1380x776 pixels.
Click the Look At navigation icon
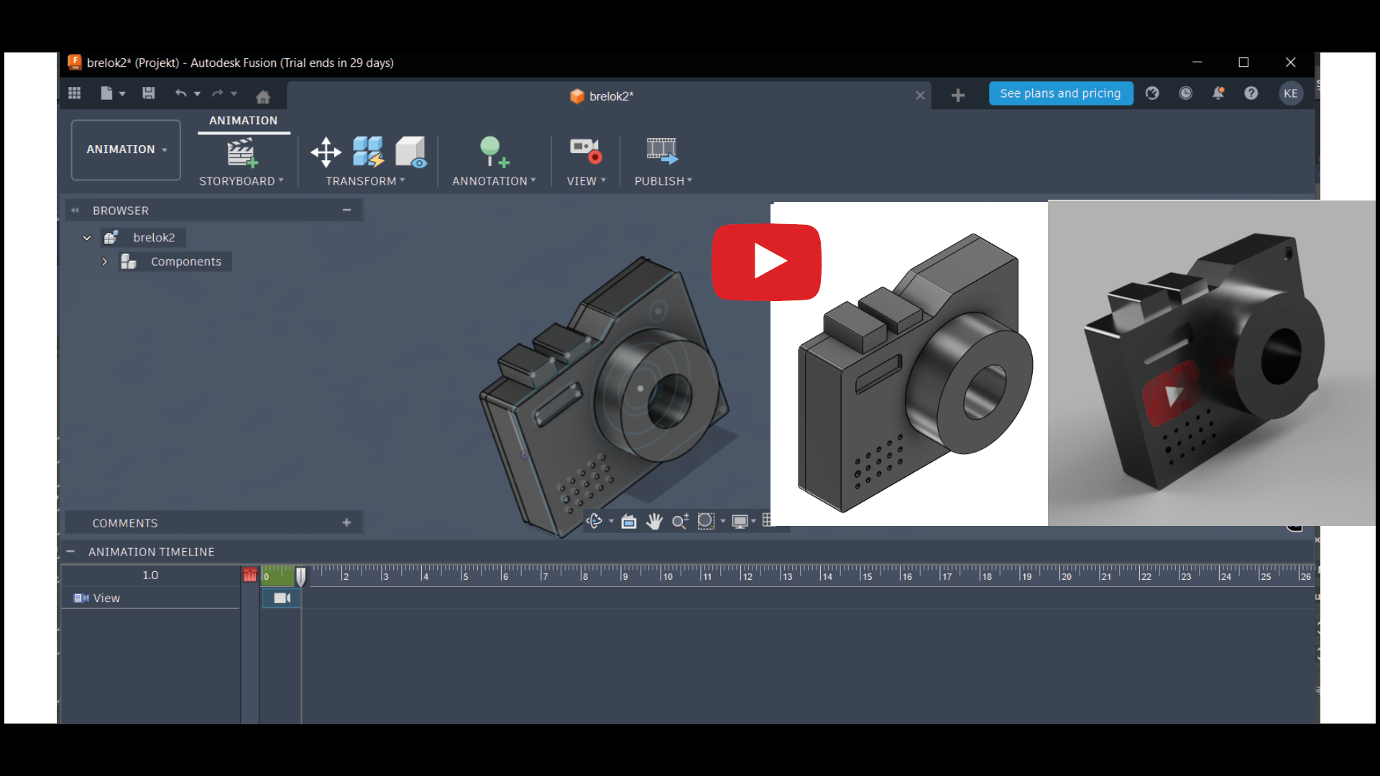click(x=629, y=522)
